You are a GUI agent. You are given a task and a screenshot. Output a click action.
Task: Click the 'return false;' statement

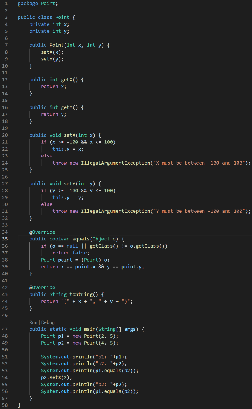point(71,253)
